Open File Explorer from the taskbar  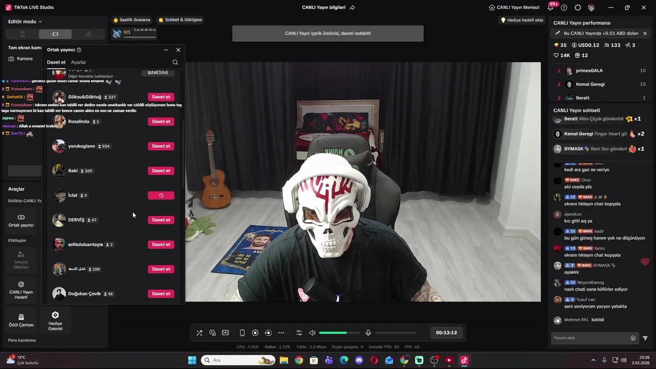pyautogui.click(x=283, y=360)
